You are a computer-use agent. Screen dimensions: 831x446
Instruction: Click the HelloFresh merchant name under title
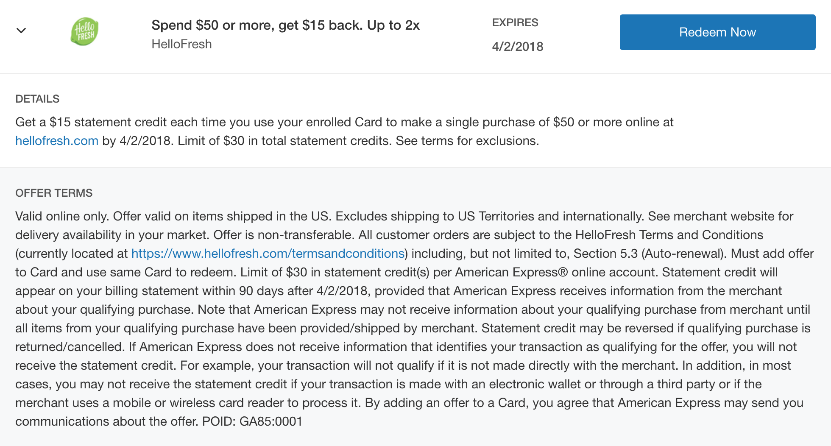pos(181,44)
